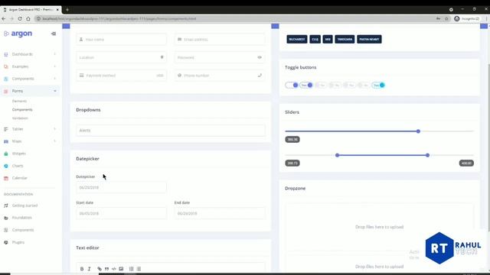Click the range slider right handle
This screenshot has width=490, height=275.
point(427,155)
